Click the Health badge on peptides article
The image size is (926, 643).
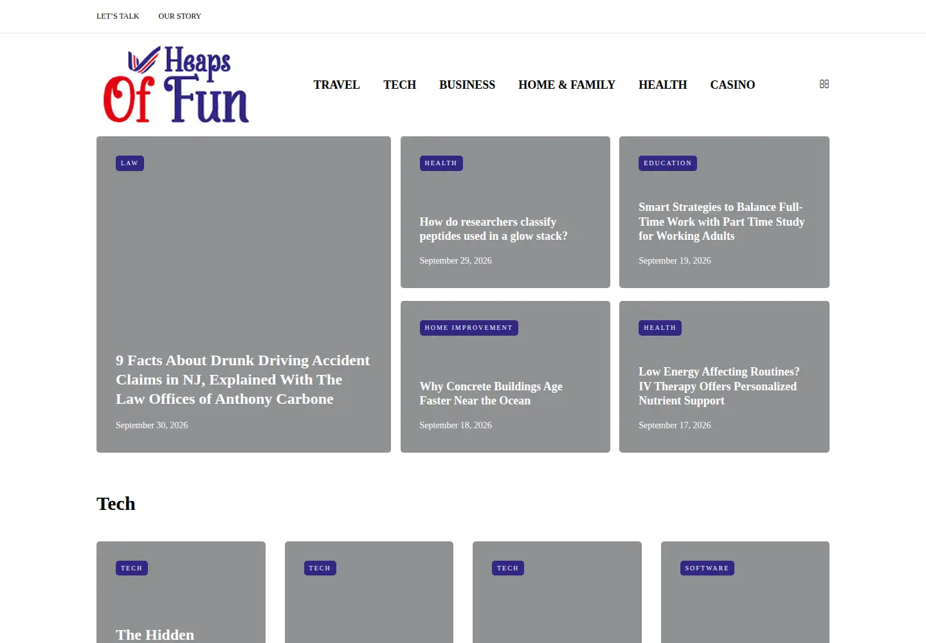(441, 163)
